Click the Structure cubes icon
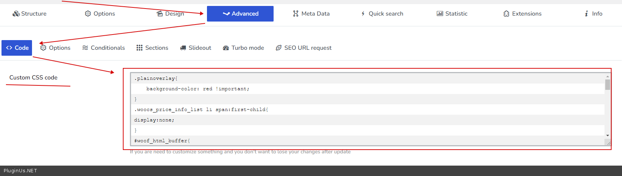This screenshot has height=176, width=622. point(16,14)
